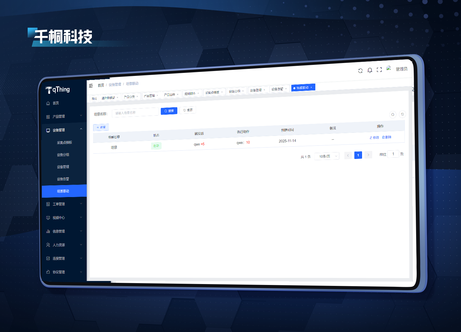
Task: Close the 产品固件 tab
Action: pos(178,94)
